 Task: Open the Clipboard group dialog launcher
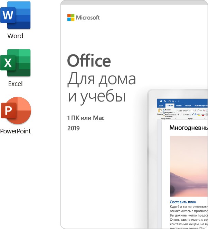176,118
